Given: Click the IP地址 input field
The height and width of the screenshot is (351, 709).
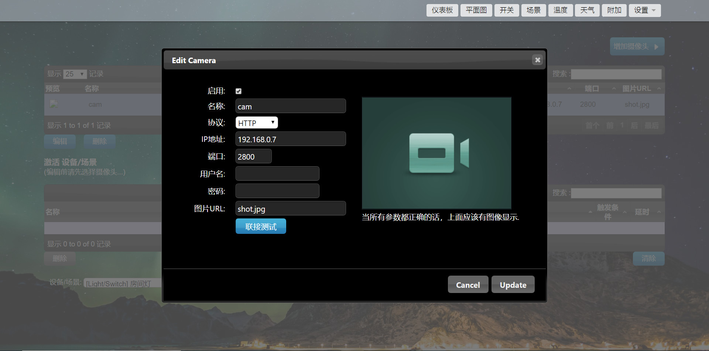Looking at the screenshot, I should (x=291, y=139).
